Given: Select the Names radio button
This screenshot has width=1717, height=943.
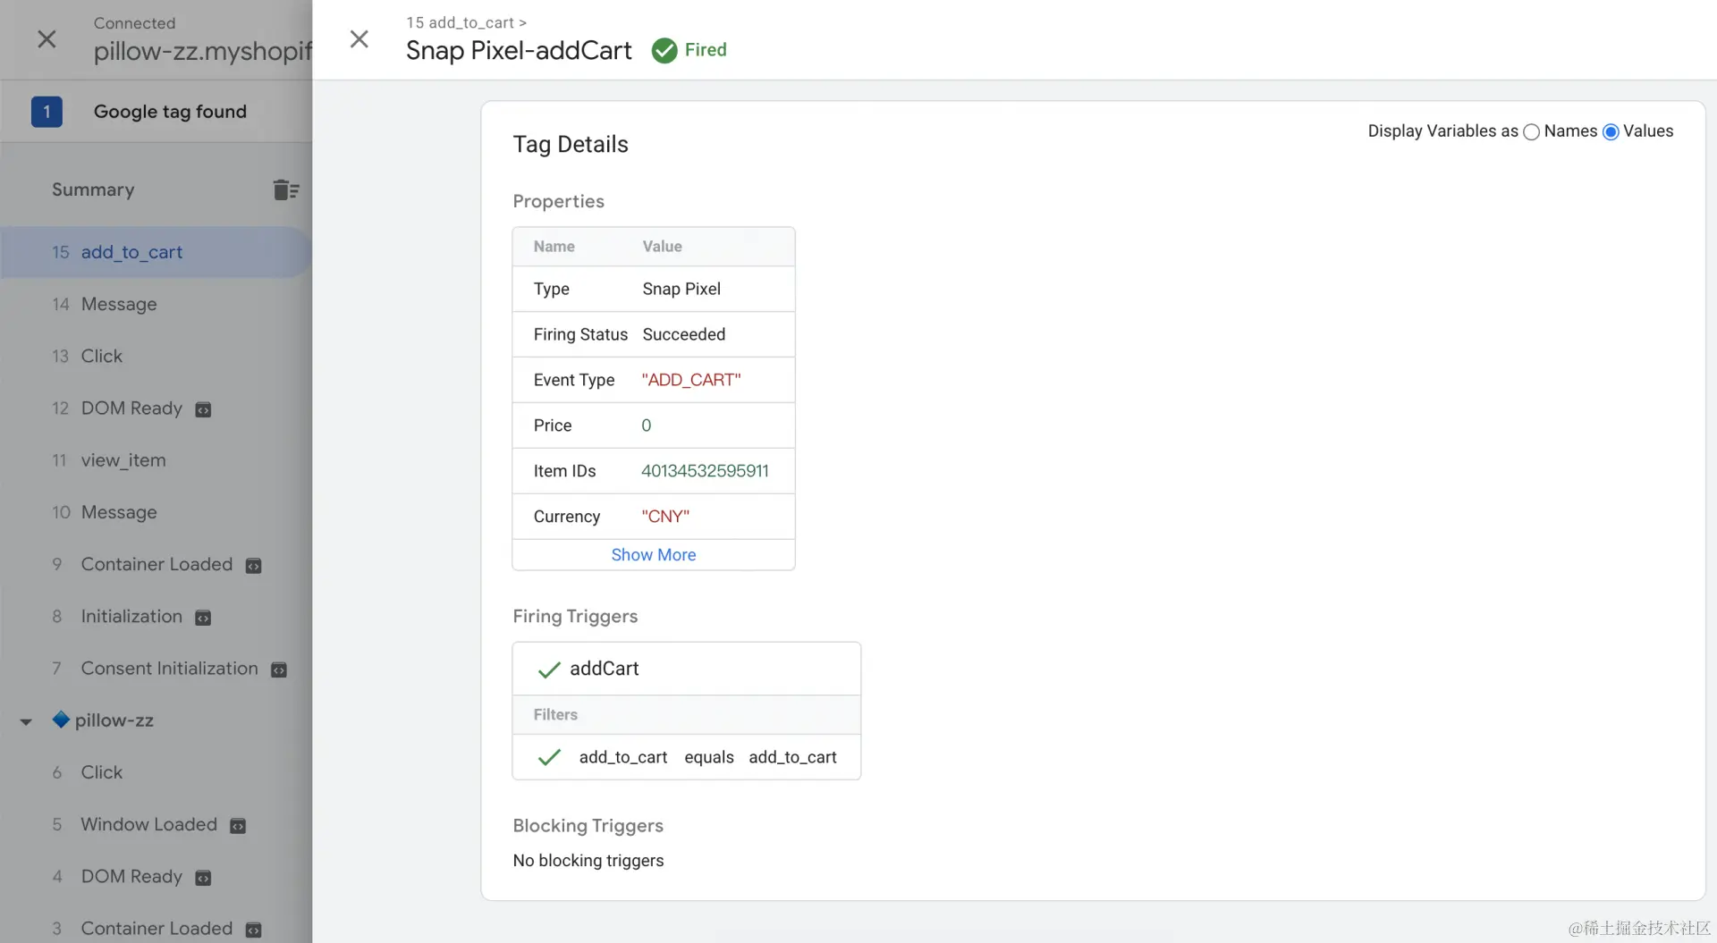Looking at the screenshot, I should [x=1531, y=132].
